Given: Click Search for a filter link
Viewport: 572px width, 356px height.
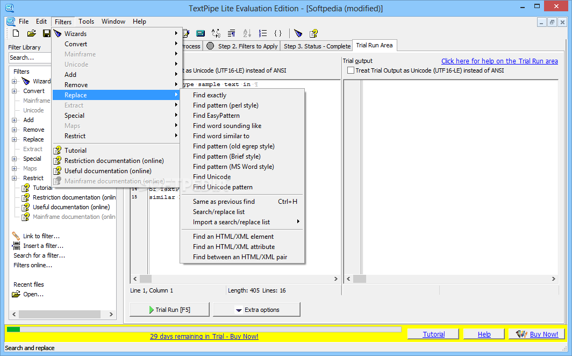Looking at the screenshot, I should coord(39,255).
